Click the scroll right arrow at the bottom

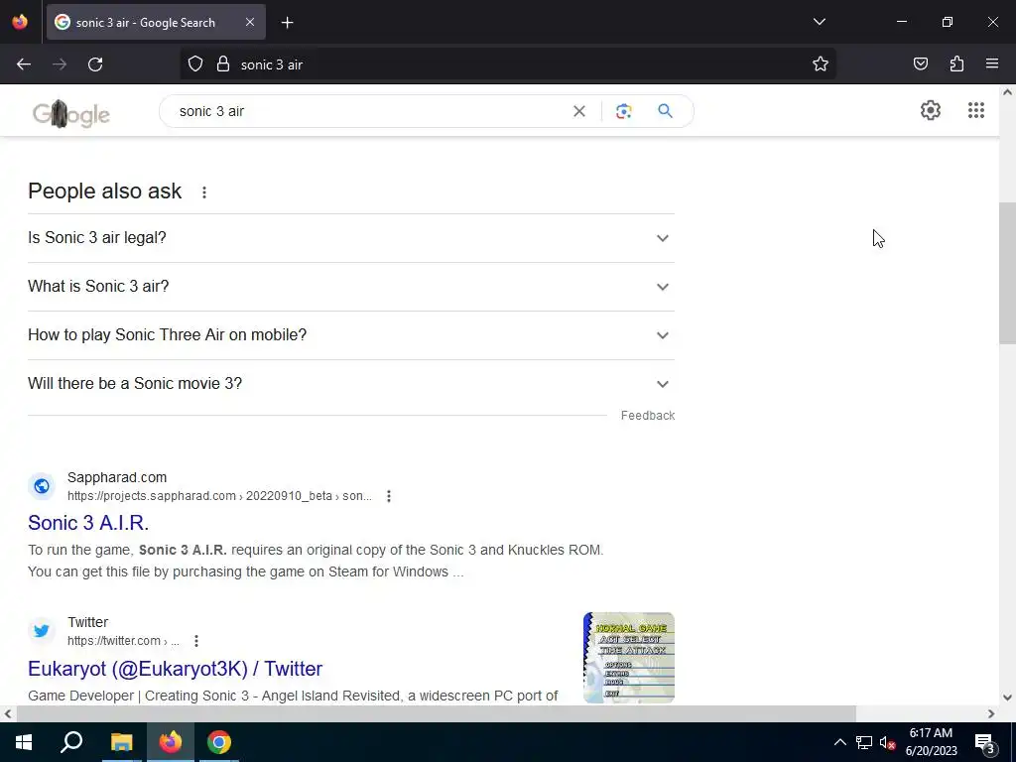[x=991, y=713]
